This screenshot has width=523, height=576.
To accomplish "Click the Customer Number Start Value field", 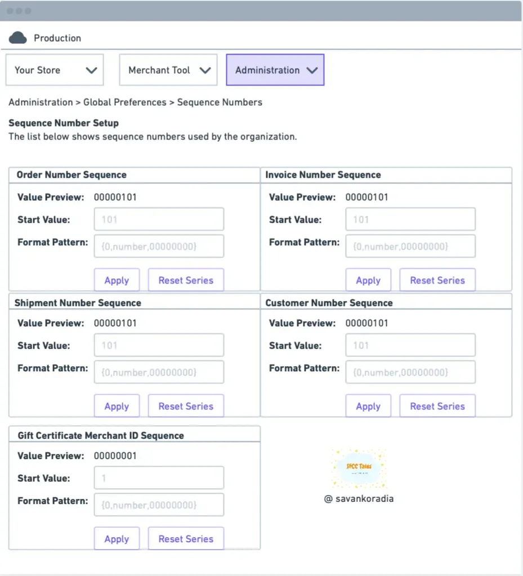I will [x=410, y=345].
